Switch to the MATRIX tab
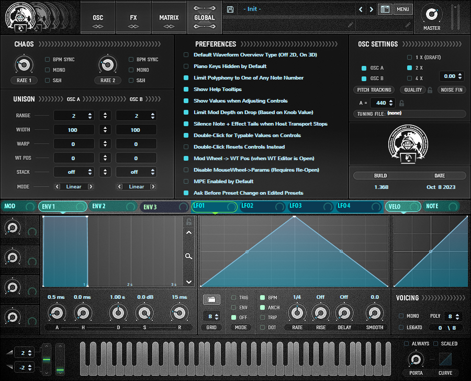471x381 pixels. click(x=169, y=17)
